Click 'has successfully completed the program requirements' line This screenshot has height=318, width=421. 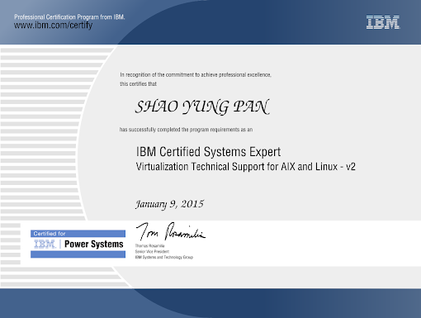(x=186, y=130)
